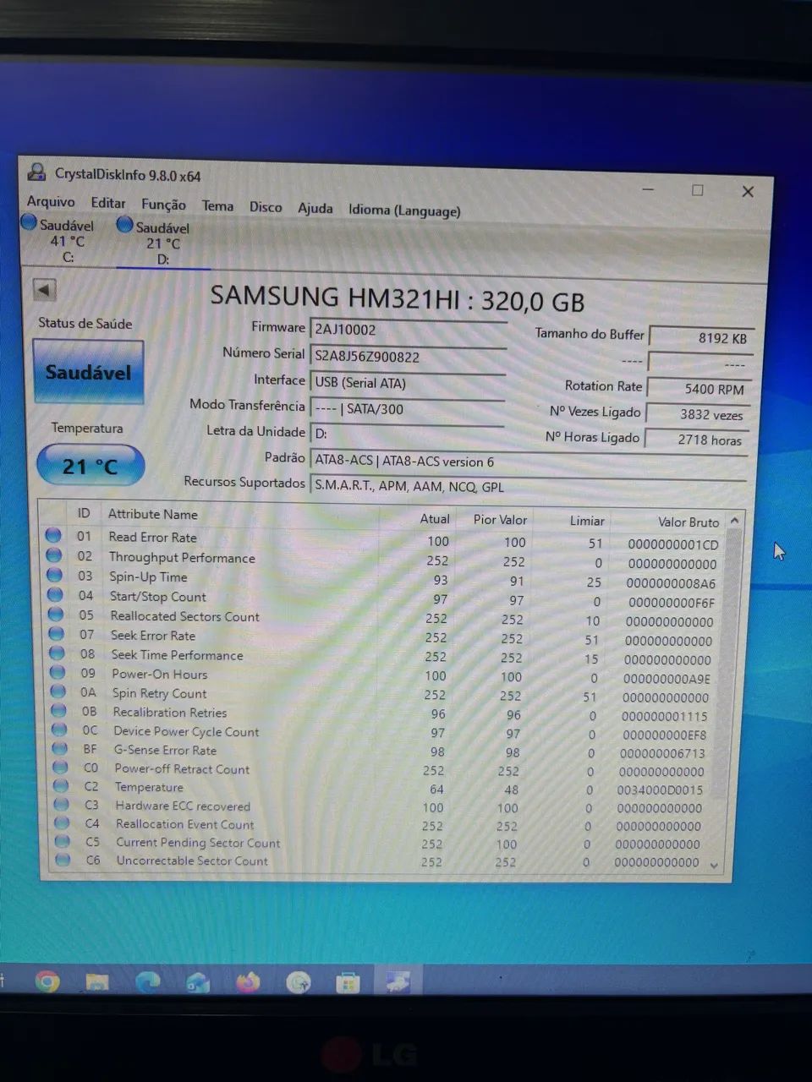Click status circle of Spin-Up Time

click(54, 575)
